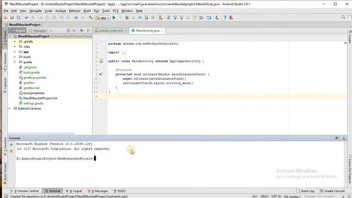Viewport: 352px width, 198px height.
Task: Close the terminal session with red X
Action: point(11,151)
